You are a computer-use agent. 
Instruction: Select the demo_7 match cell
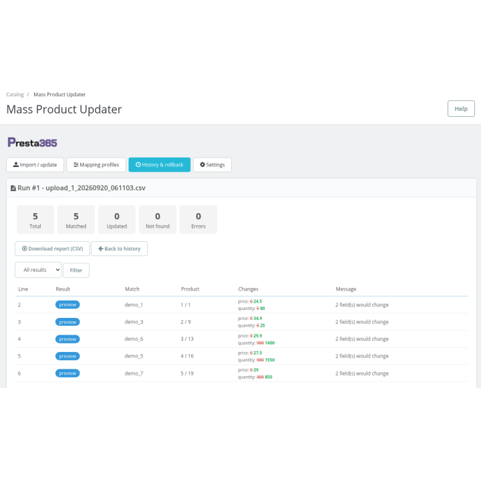click(134, 373)
